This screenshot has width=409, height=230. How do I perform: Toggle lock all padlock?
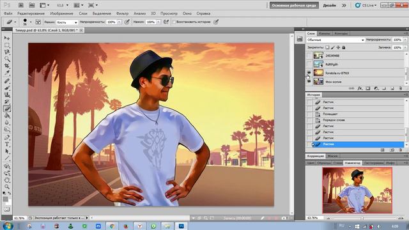tap(344, 47)
